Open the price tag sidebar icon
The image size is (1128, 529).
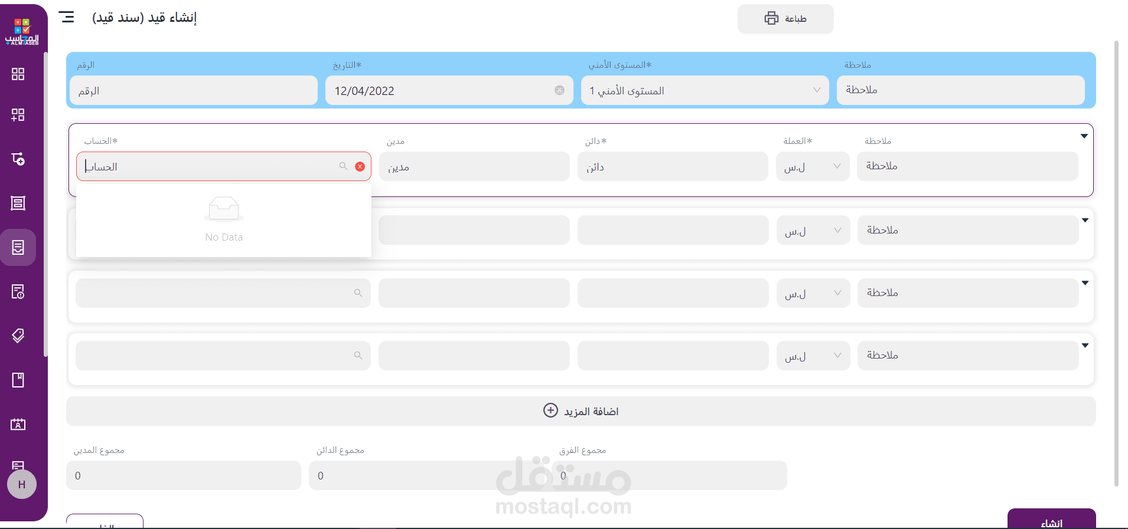click(x=18, y=336)
